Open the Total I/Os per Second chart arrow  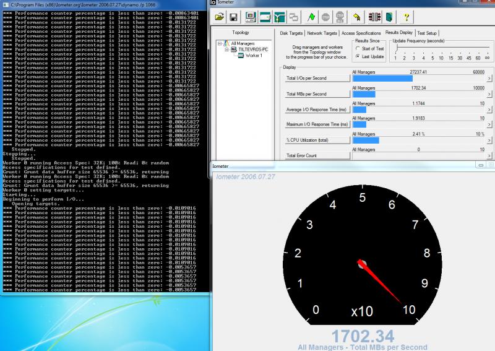[x=489, y=78]
